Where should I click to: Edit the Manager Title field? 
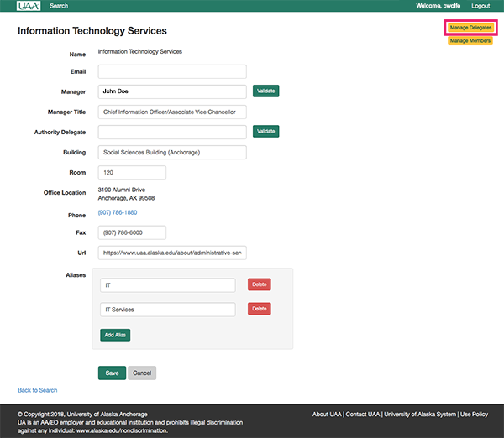[171, 112]
